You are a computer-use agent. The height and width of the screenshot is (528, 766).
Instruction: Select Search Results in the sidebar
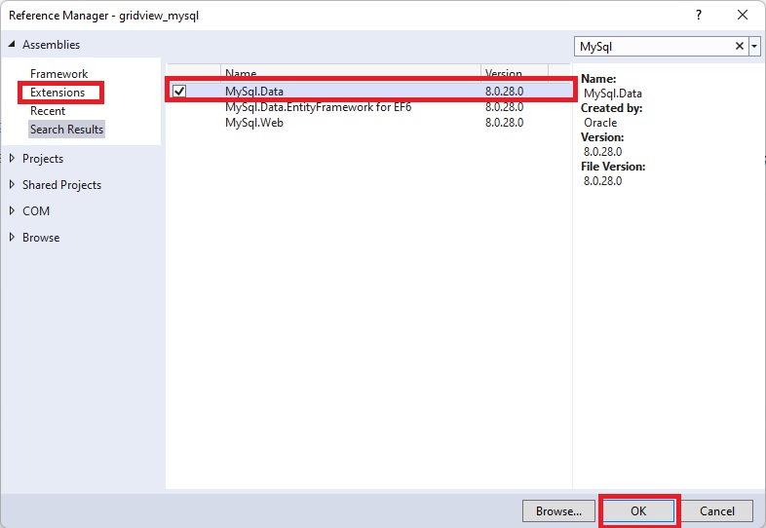click(66, 130)
